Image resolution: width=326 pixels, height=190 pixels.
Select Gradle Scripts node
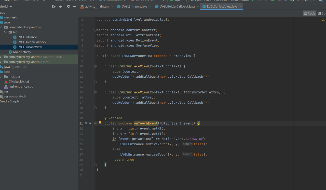10,101
